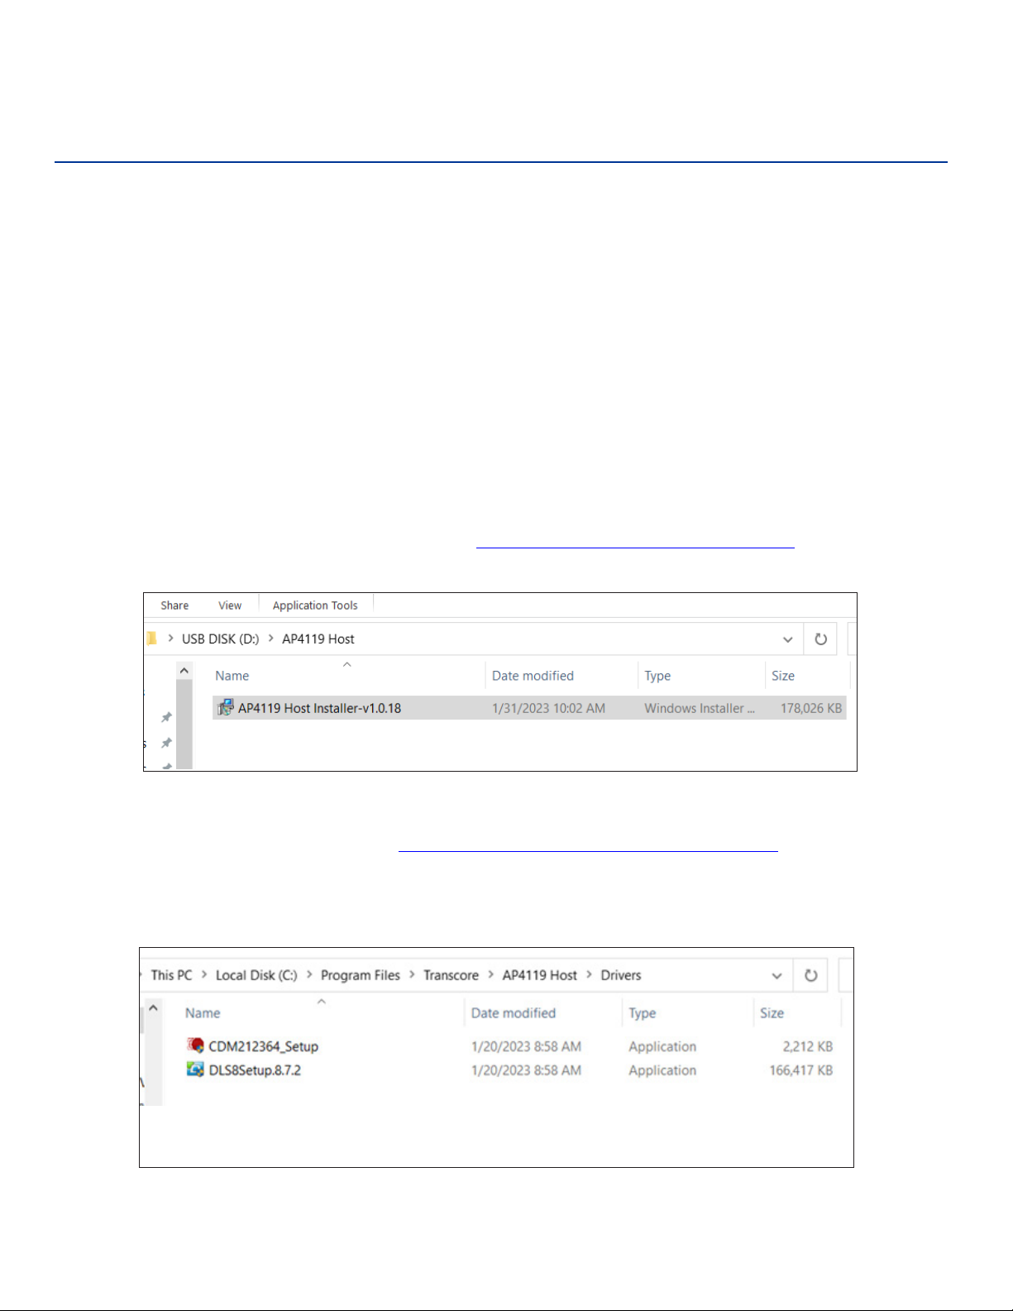The height and width of the screenshot is (1311, 1013).
Task: Open the Share ribbon tab
Action: click(x=174, y=605)
